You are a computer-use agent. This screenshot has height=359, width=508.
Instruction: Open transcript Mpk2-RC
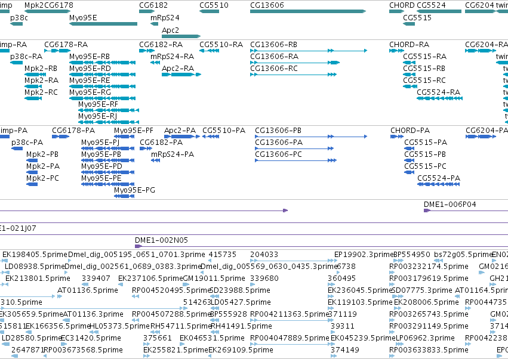tap(41, 92)
